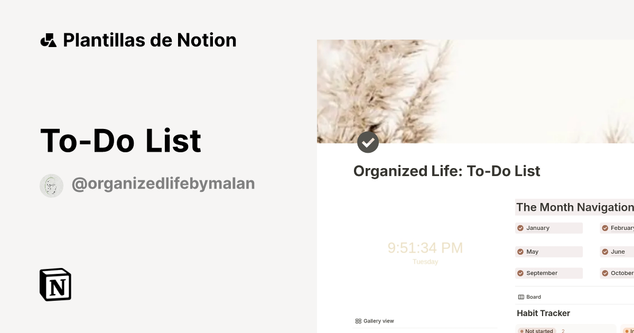Toggle February's month checkmark
The height and width of the screenshot is (333, 634).
pyautogui.click(x=605, y=228)
